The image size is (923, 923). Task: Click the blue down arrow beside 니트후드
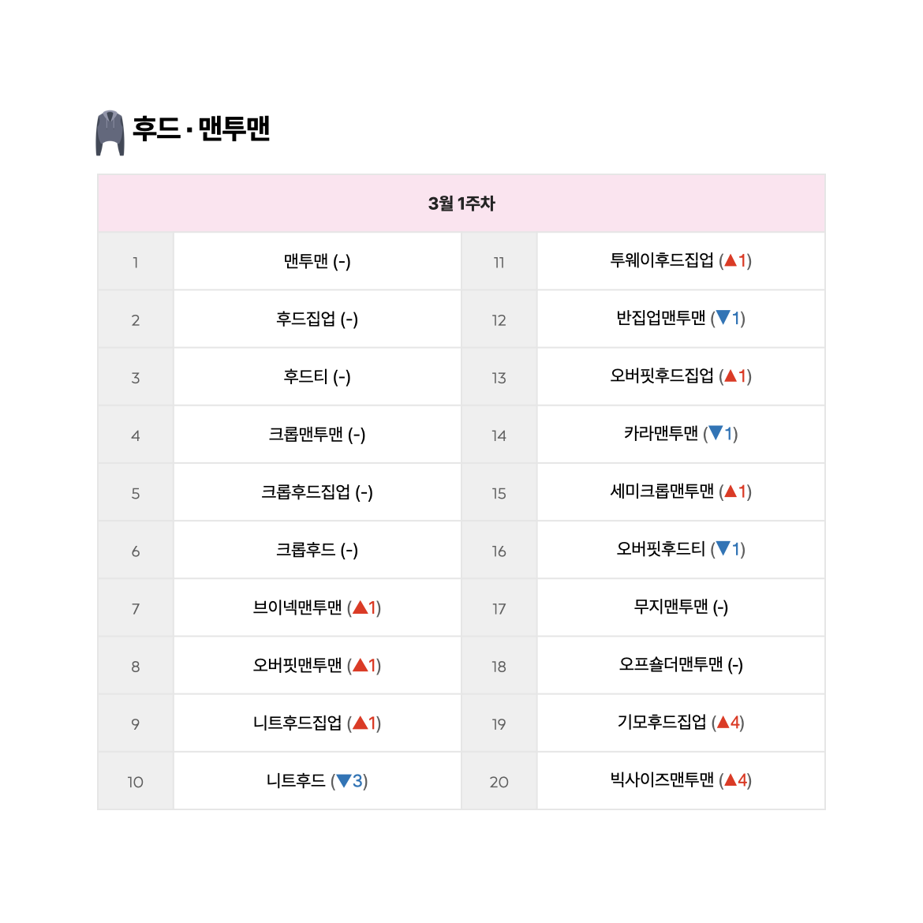(x=344, y=781)
